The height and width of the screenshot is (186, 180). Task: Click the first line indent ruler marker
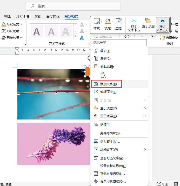click(x=17, y=49)
